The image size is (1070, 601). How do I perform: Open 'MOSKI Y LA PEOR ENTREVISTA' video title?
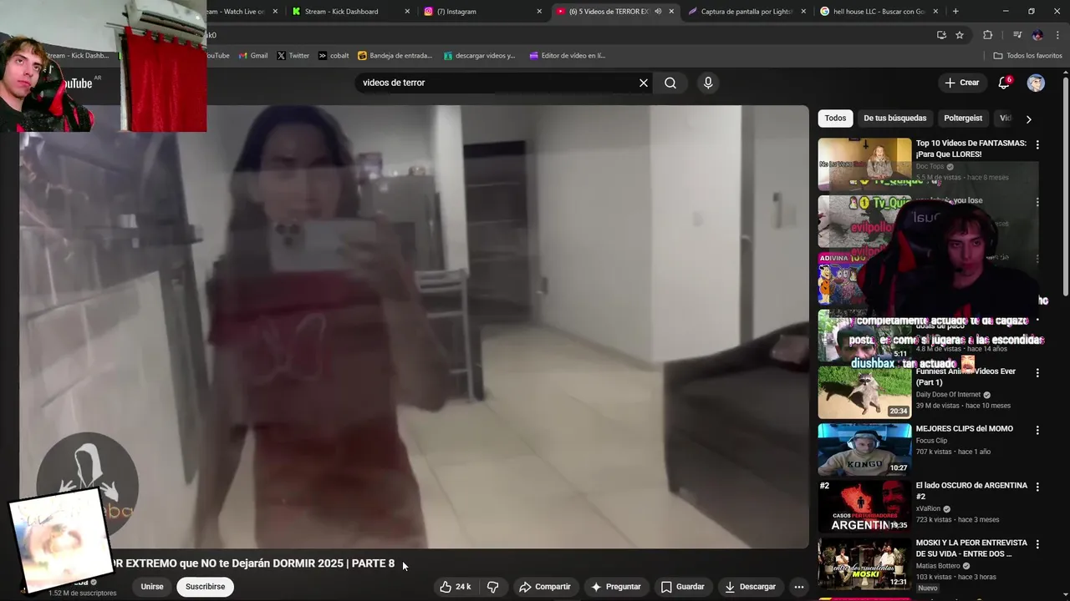pos(971,548)
